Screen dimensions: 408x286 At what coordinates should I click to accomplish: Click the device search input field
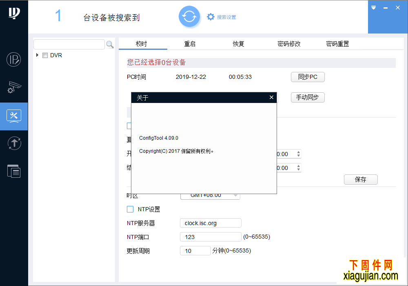(69, 44)
